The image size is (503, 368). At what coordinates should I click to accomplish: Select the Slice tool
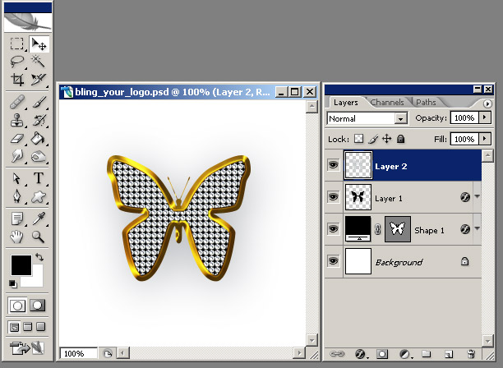[x=38, y=79]
